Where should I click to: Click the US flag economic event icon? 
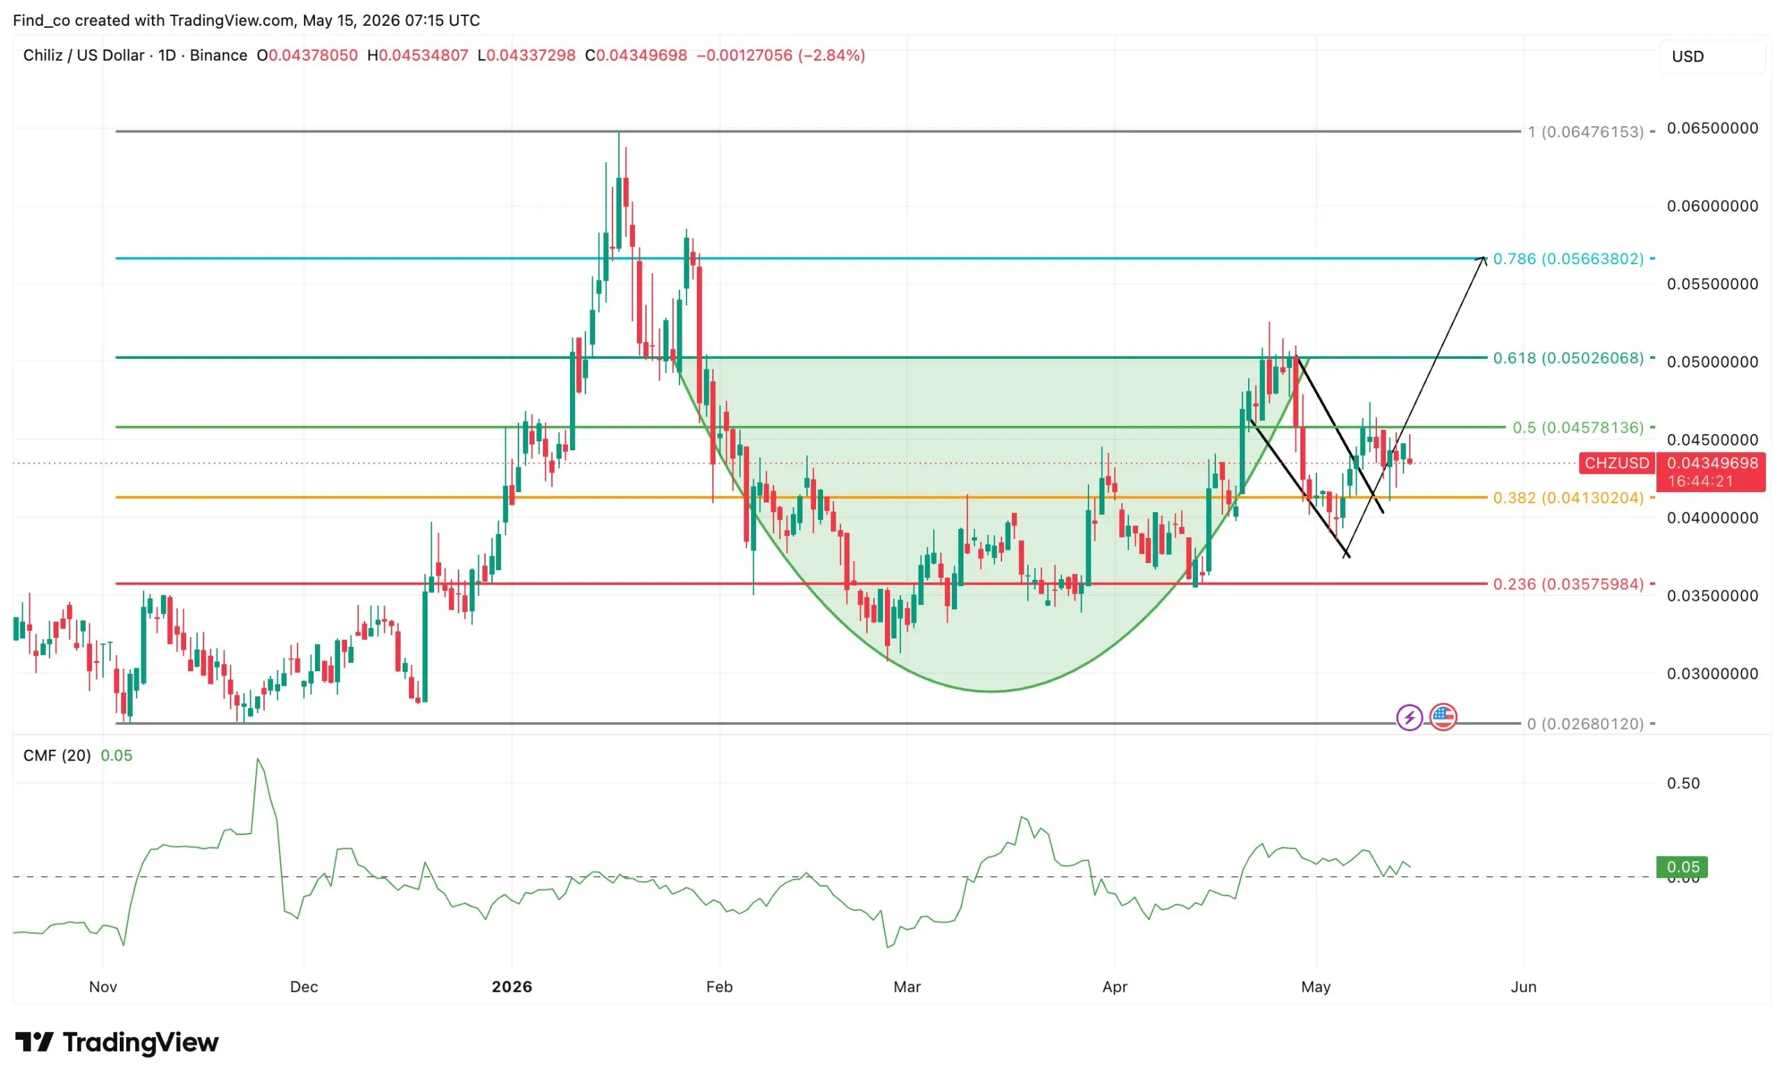click(1443, 717)
